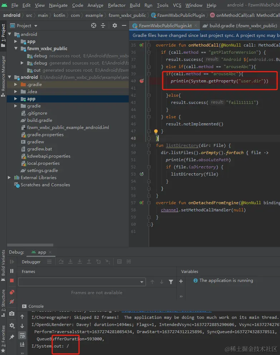The height and width of the screenshot is (355, 280).
Task: Stop the app with the red square icon
Action: 12,280
